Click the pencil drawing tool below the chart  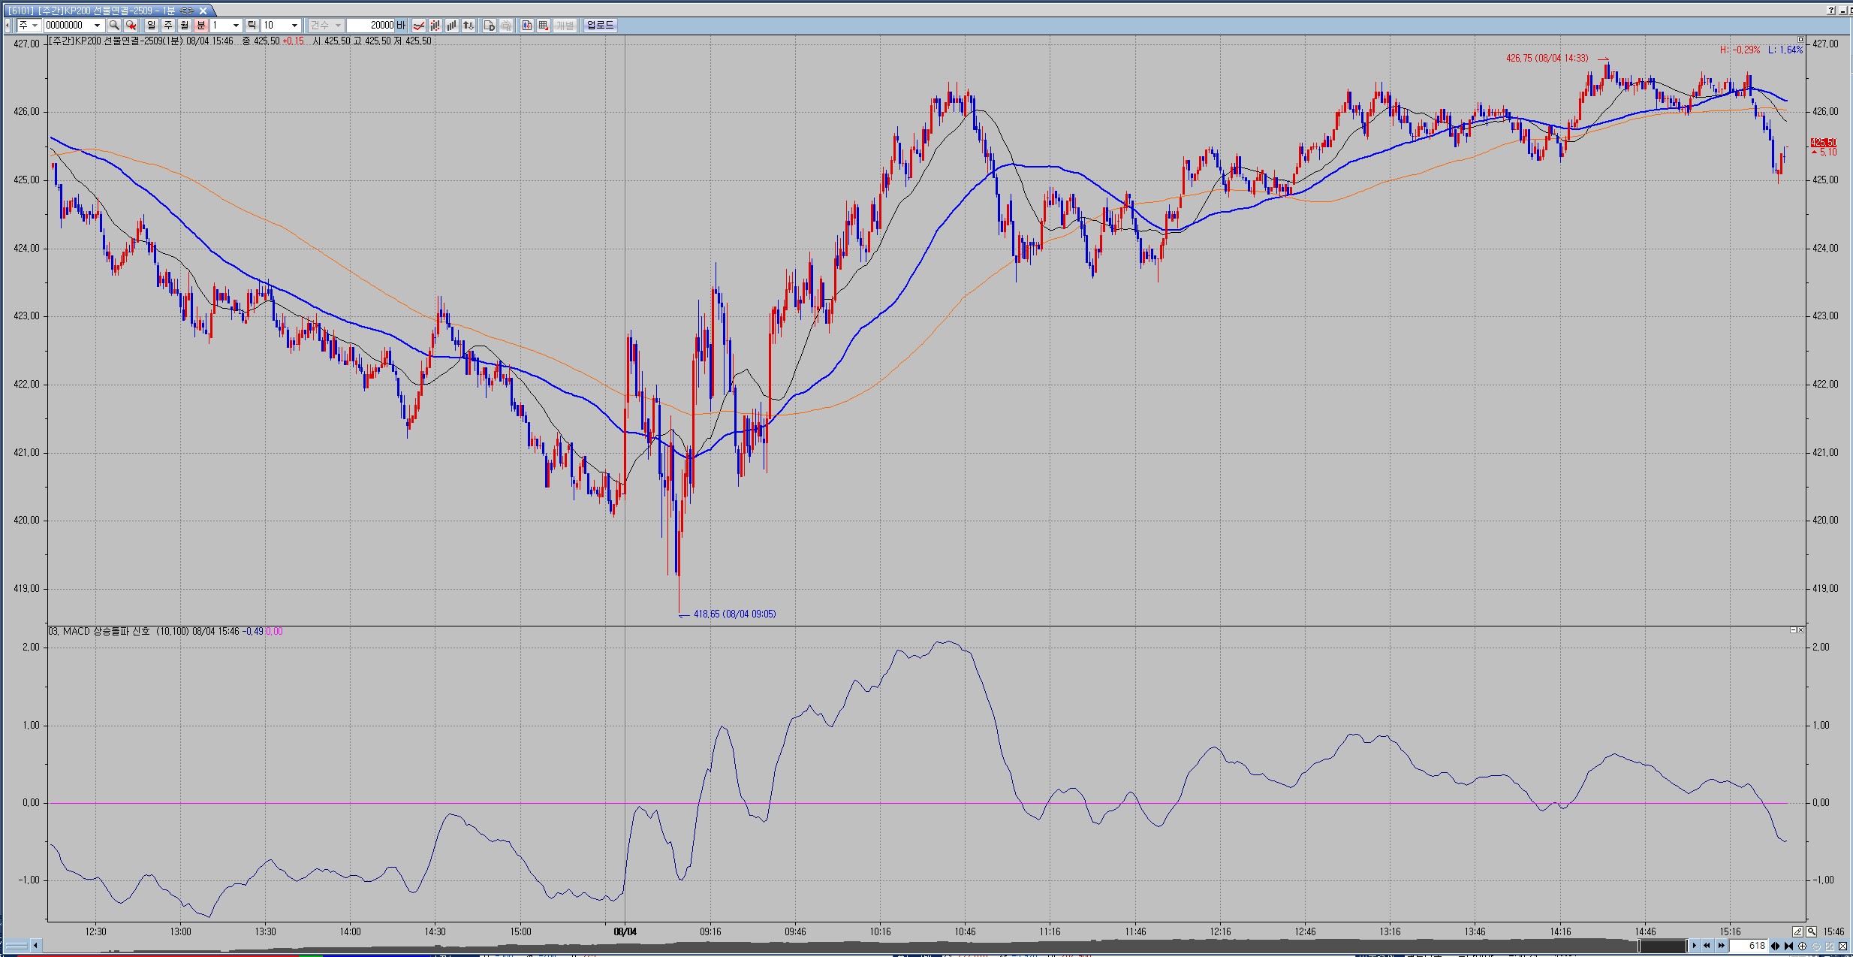(1797, 932)
